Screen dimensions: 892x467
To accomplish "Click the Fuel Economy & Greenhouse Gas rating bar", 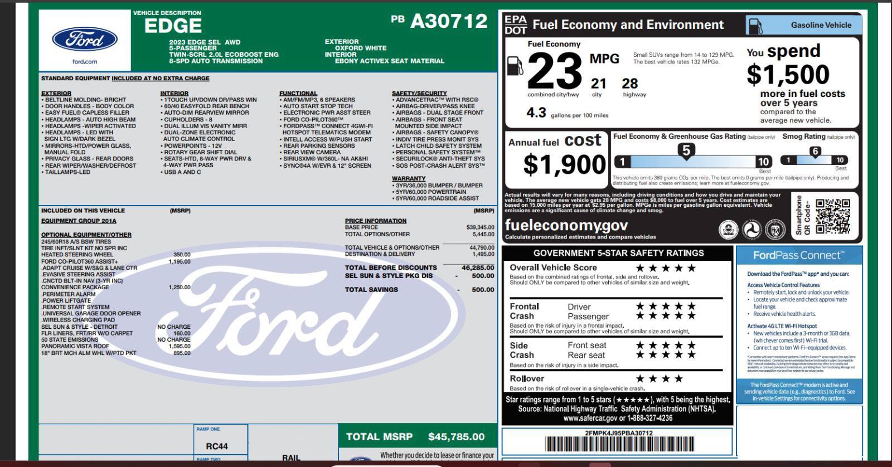I will click(x=694, y=162).
